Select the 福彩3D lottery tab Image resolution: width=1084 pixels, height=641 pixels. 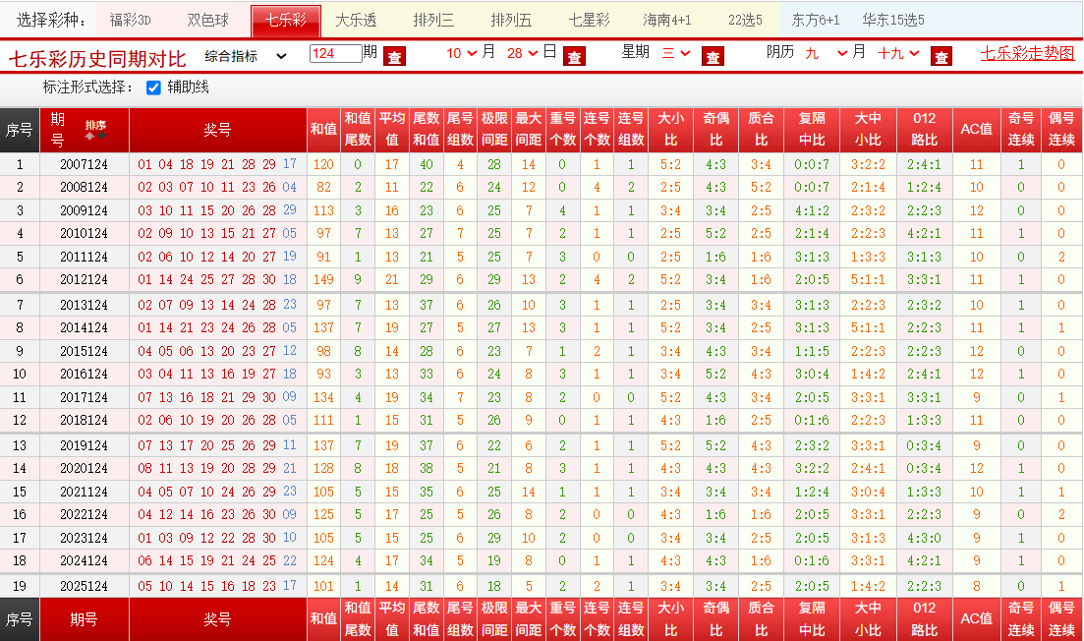(130, 21)
